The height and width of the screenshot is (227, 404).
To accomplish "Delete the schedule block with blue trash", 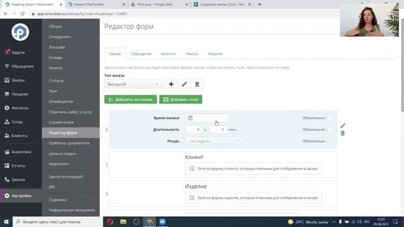I will click(x=343, y=133).
